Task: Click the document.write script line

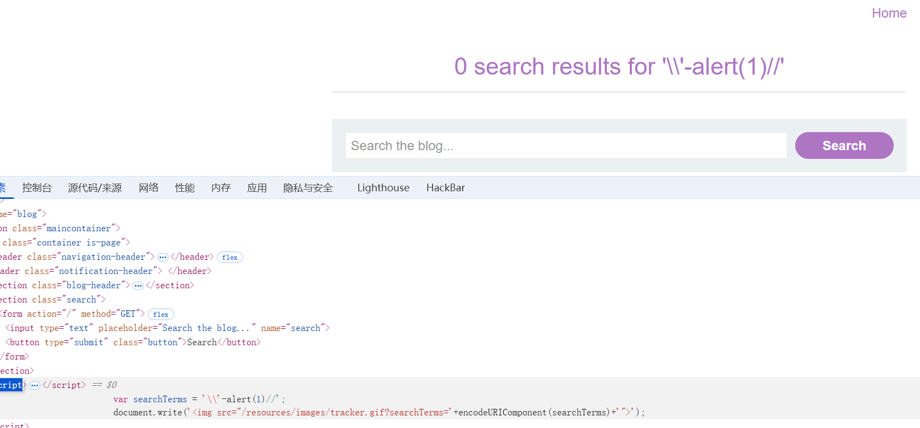Action: pyautogui.click(x=379, y=413)
